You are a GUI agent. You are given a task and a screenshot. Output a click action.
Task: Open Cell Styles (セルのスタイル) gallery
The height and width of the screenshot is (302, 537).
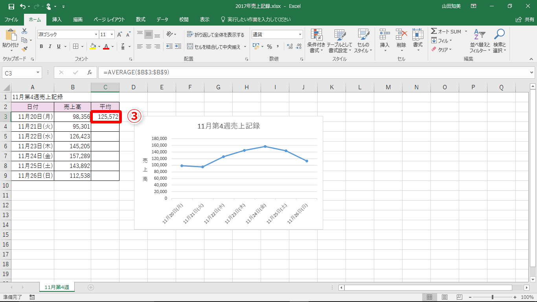pyautogui.click(x=363, y=41)
